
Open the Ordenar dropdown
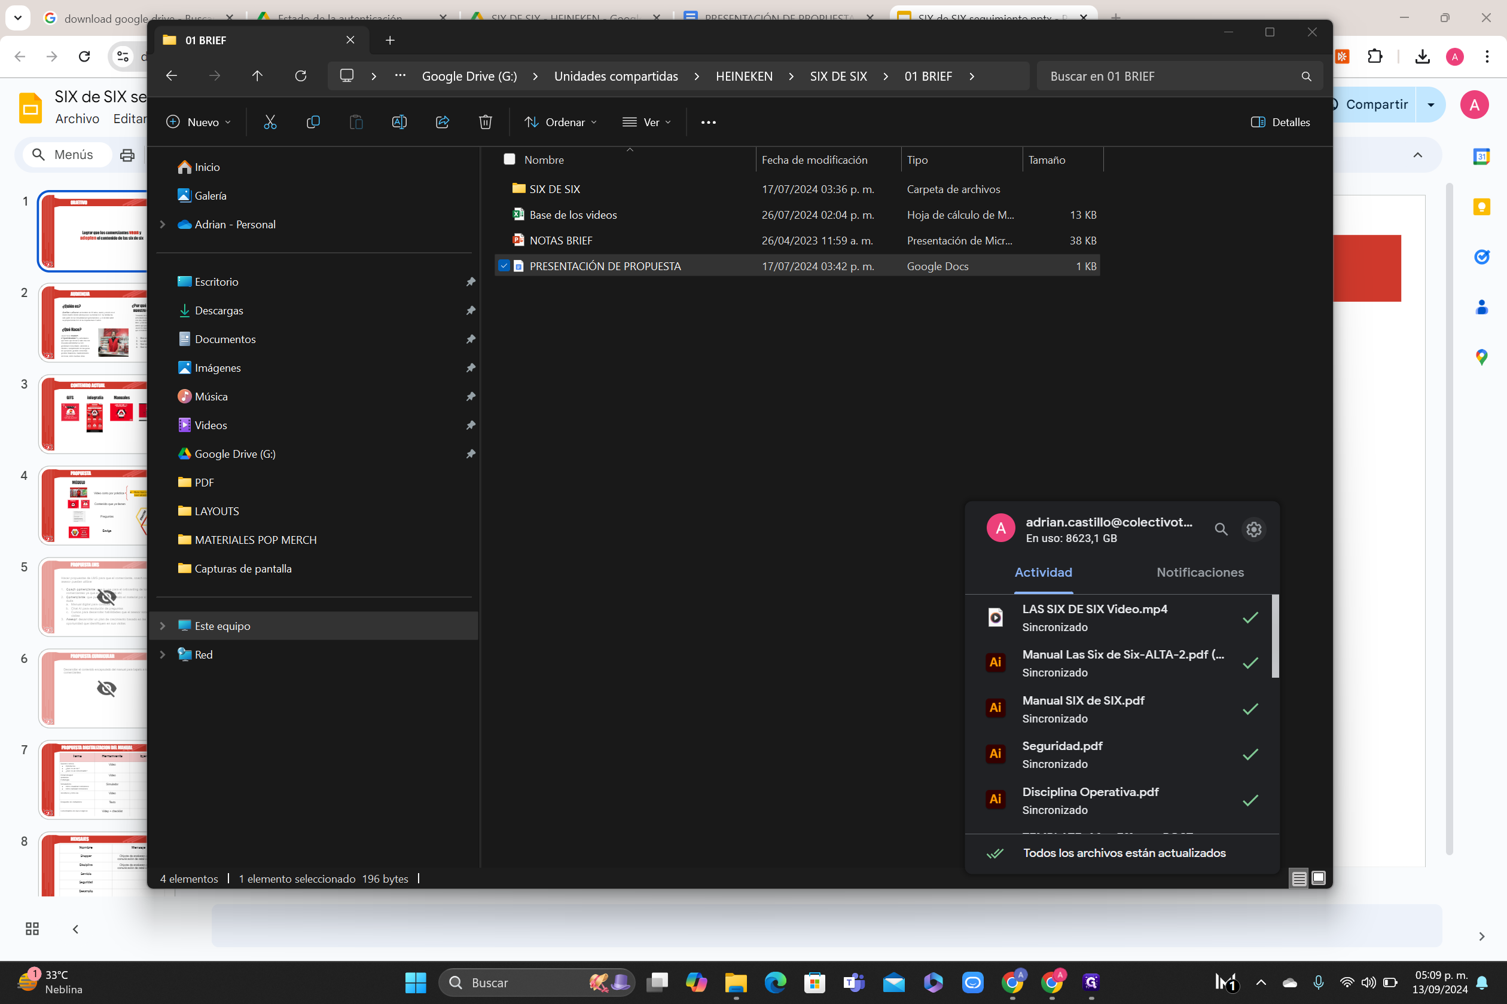click(x=560, y=123)
